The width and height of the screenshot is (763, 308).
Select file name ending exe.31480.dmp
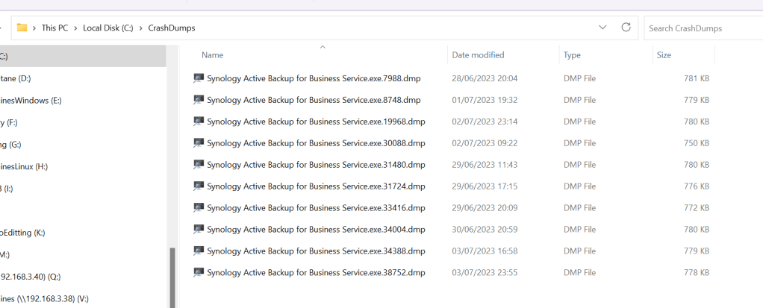316,165
